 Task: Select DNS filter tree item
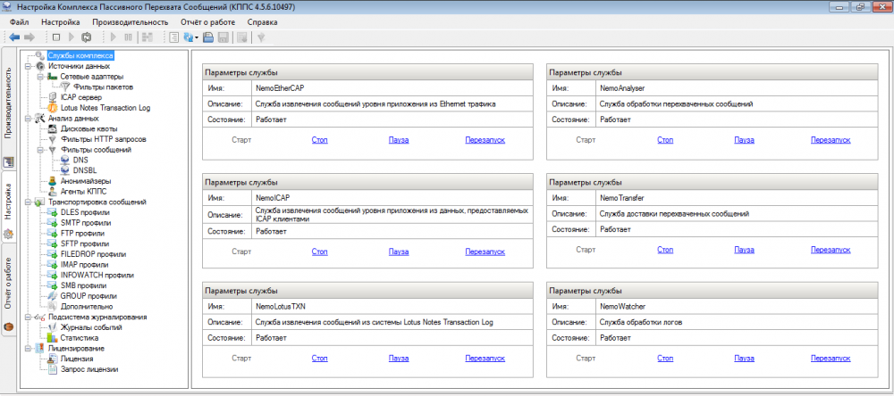[80, 160]
